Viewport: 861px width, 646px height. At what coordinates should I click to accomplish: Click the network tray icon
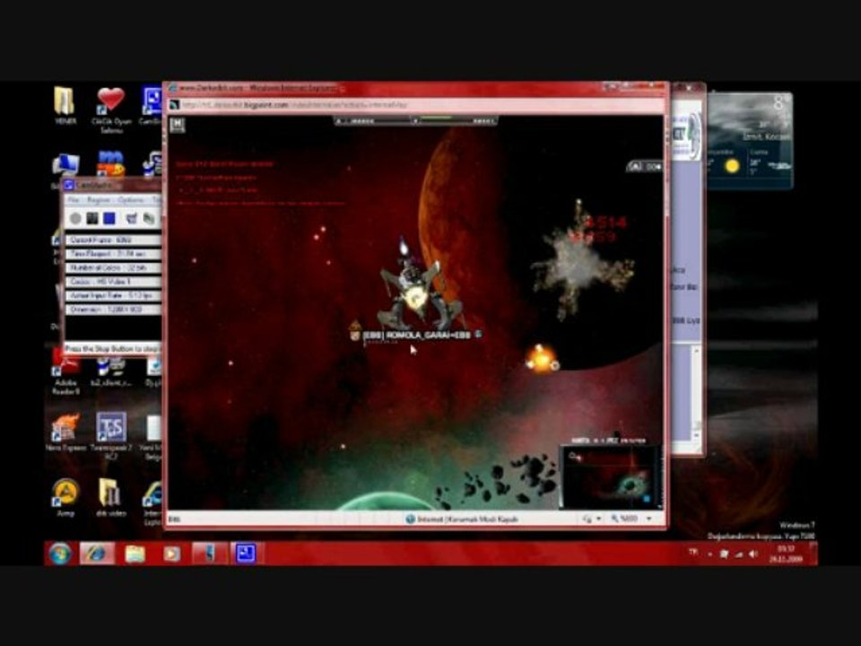(739, 554)
